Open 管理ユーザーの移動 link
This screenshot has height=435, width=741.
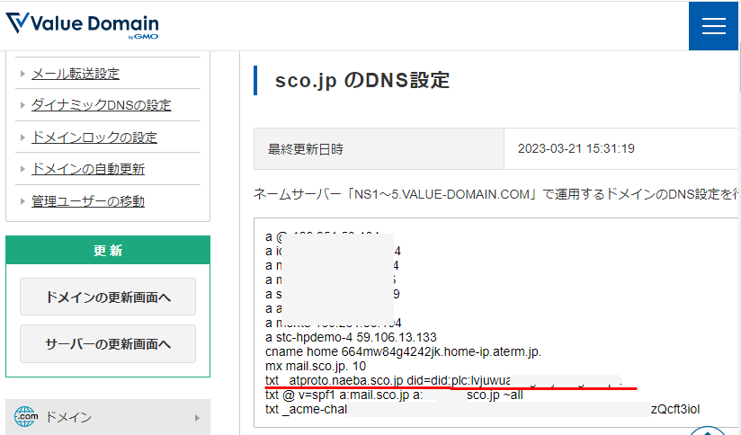click(x=88, y=201)
